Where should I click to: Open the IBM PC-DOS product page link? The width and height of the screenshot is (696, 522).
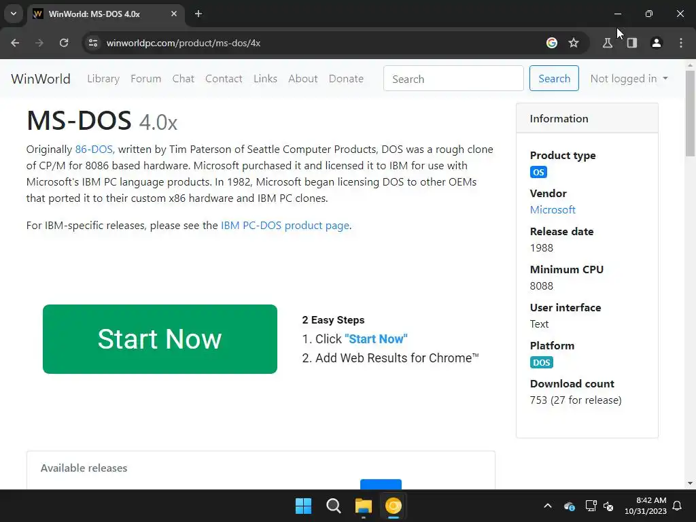(x=285, y=226)
